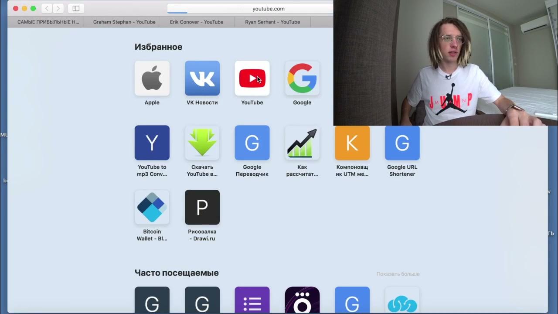Go forward with the forward arrow
The height and width of the screenshot is (314, 558).
tap(58, 8)
